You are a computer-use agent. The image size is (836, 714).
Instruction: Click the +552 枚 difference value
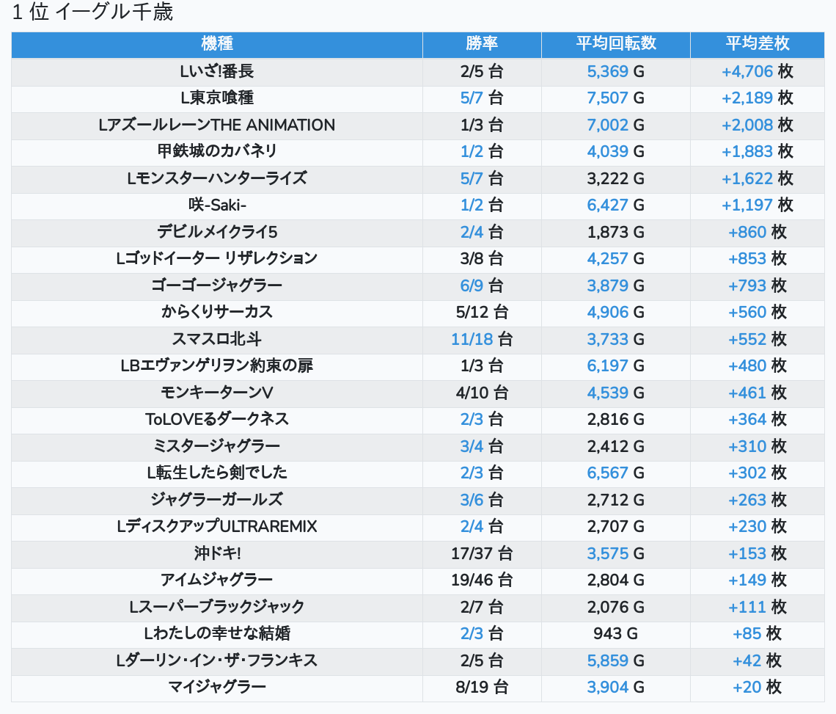pos(757,340)
